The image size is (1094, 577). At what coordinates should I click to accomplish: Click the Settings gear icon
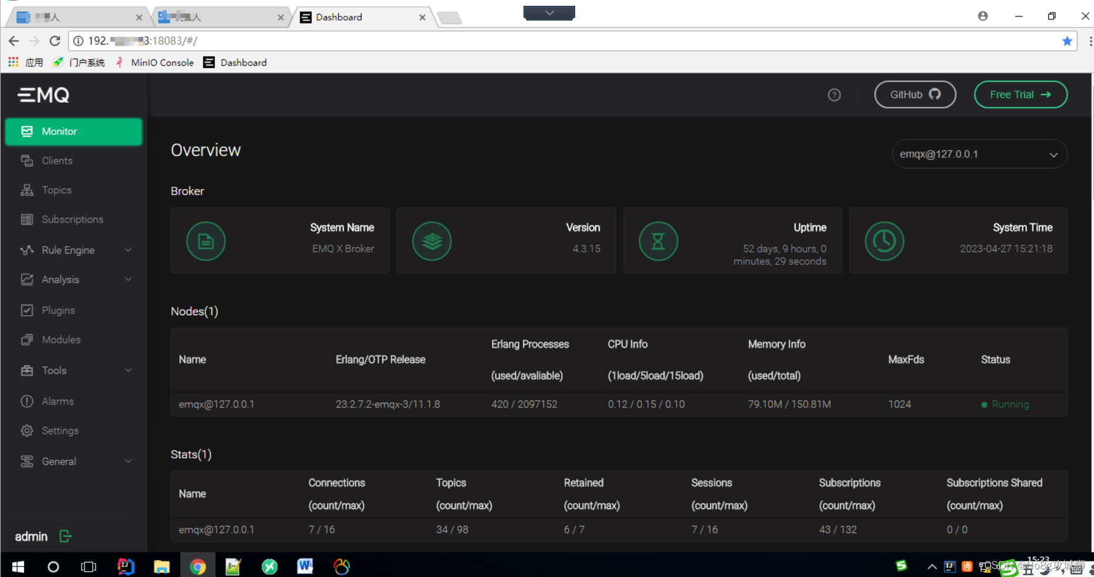click(x=27, y=431)
